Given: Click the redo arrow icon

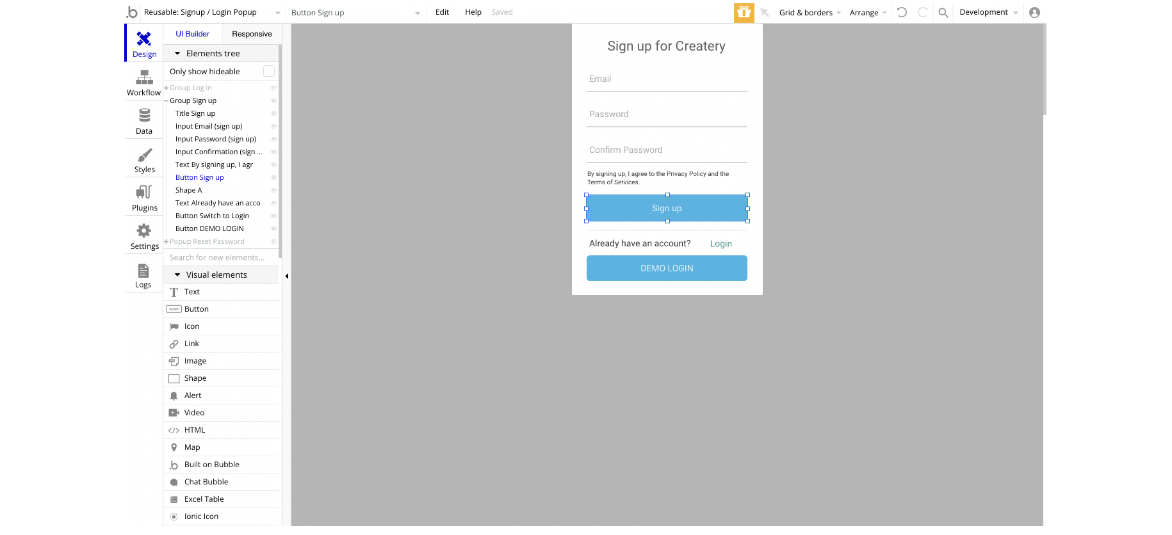Looking at the screenshot, I should coord(922,12).
